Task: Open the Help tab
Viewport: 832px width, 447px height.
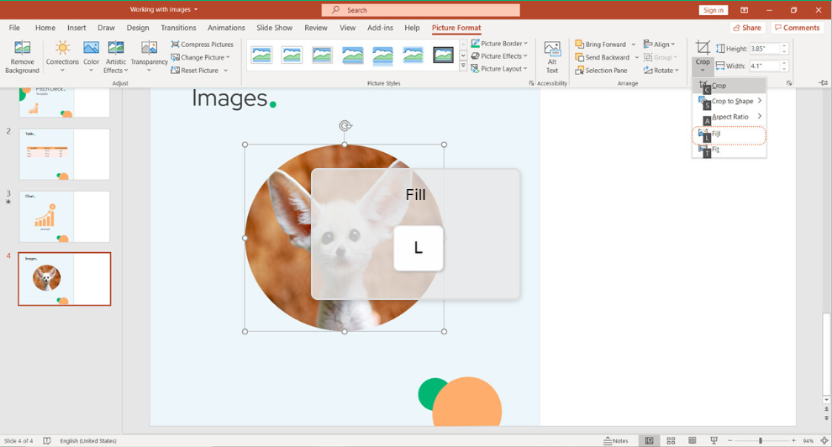Action: 412,28
